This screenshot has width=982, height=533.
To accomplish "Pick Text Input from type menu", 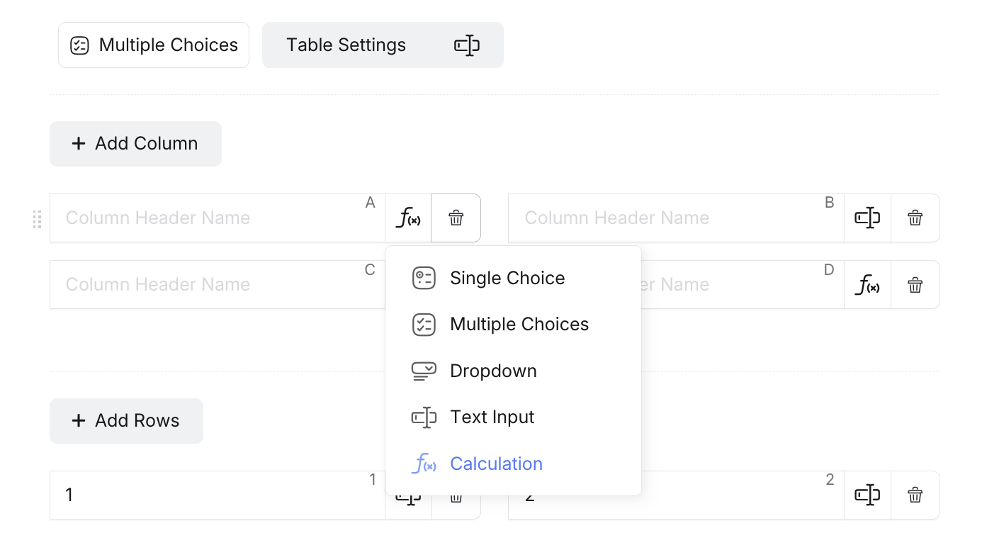I will point(492,417).
